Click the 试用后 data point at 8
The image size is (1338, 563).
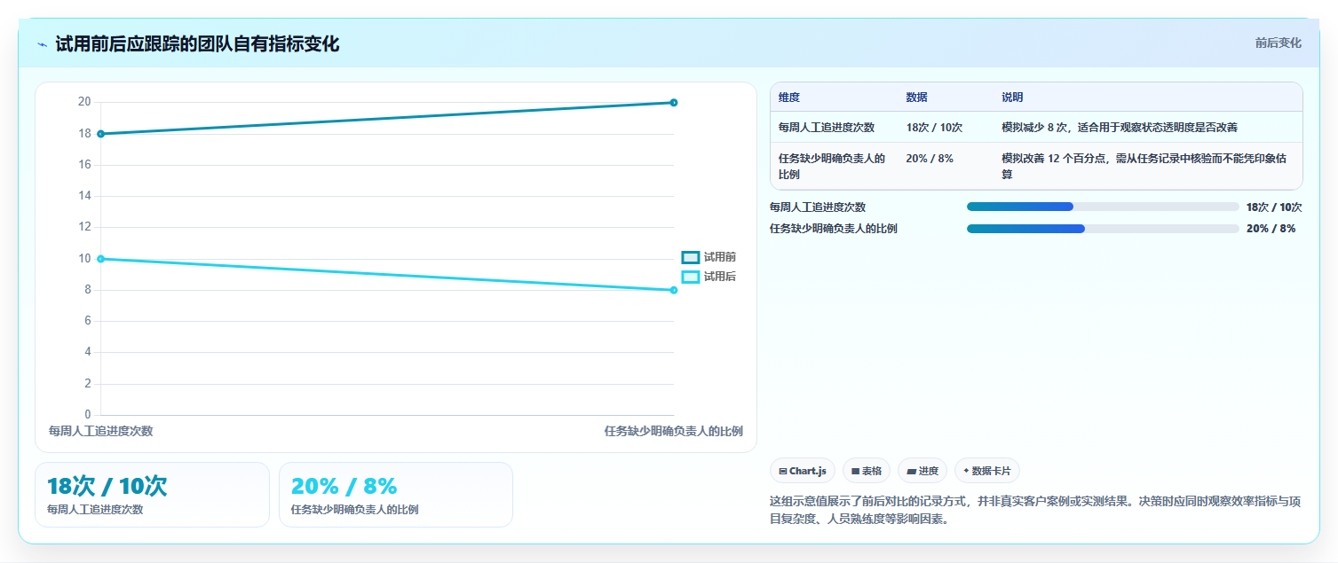coord(674,290)
